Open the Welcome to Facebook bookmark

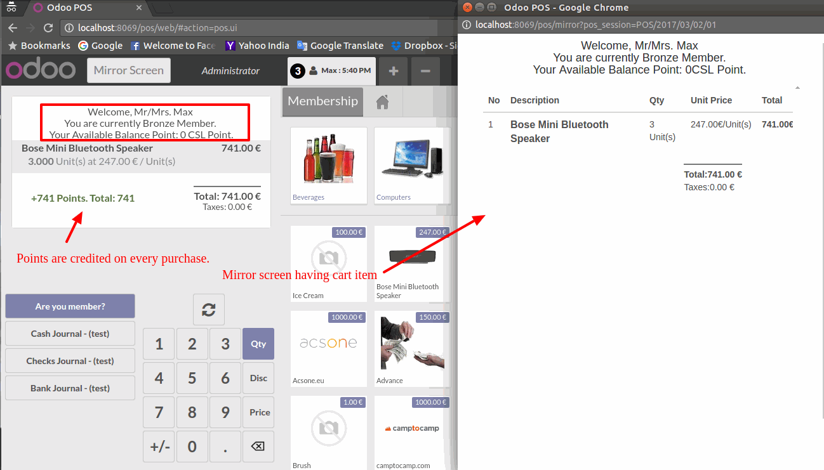173,46
